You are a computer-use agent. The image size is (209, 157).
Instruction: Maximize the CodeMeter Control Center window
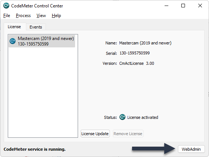[x=183, y=6]
